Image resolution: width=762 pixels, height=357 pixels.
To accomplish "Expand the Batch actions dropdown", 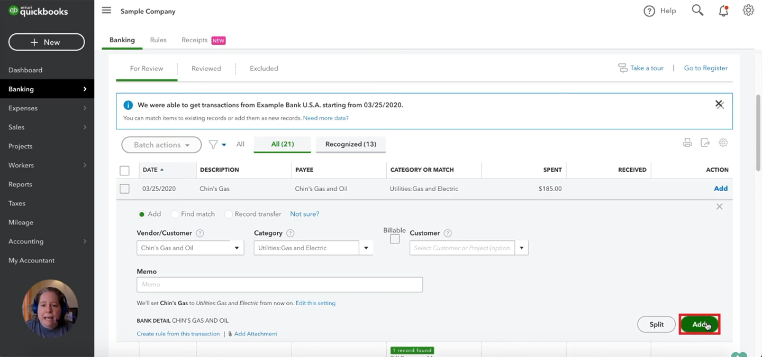I will pyautogui.click(x=161, y=145).
